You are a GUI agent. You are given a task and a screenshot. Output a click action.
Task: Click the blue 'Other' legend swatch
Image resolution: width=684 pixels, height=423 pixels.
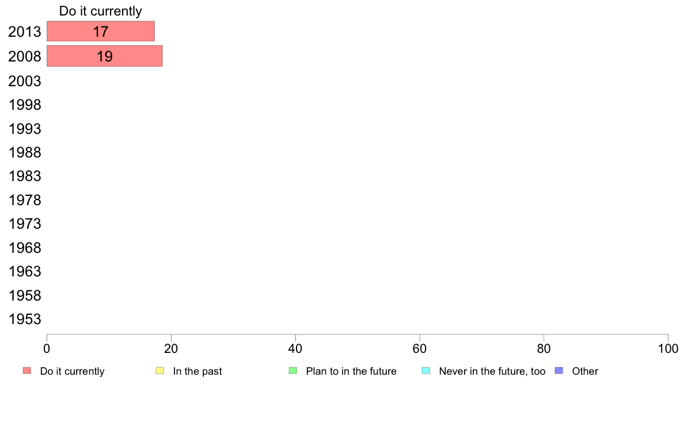[x=559, y=371]
